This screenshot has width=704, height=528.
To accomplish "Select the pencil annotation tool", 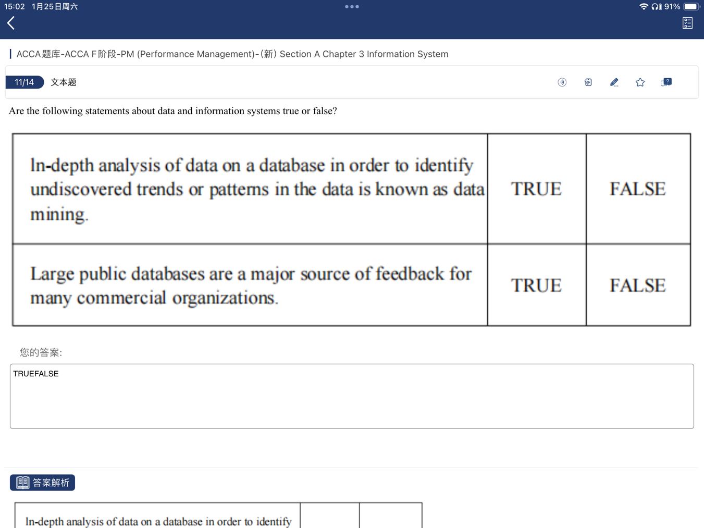I will 614,82.
